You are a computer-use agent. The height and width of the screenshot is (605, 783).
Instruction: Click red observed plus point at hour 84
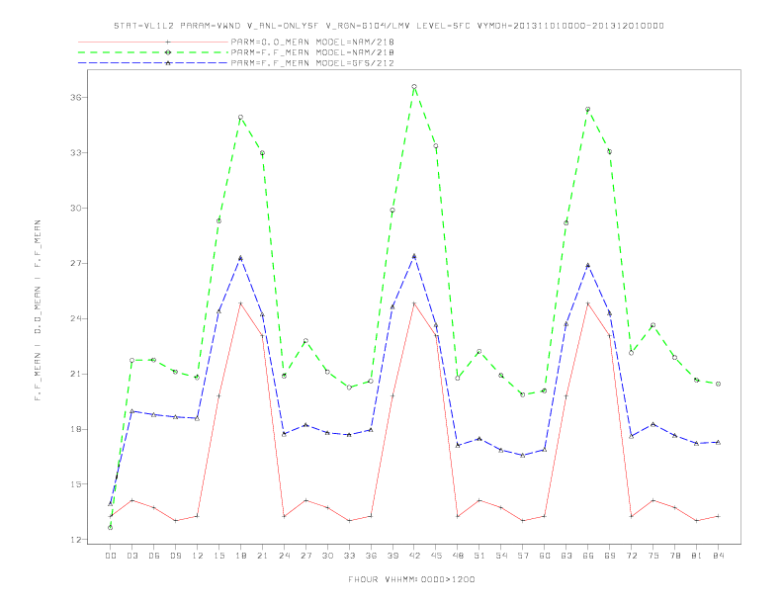pyautogui.click(x=719, y=516)
